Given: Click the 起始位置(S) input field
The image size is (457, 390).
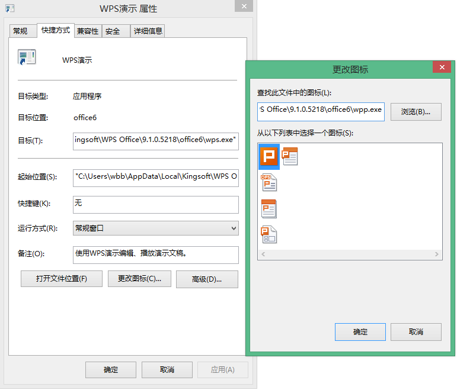Looking at the screenshot, I should (156, 178).
